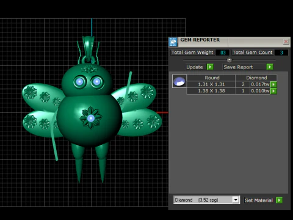Click the Round column header

(x=212, y=78)
